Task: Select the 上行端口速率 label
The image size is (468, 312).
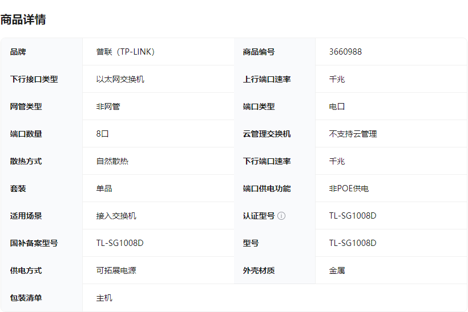Action: tap(267, 79)
